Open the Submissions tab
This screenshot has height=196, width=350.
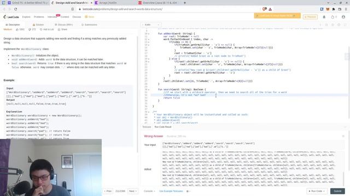[x=89, y=24]
